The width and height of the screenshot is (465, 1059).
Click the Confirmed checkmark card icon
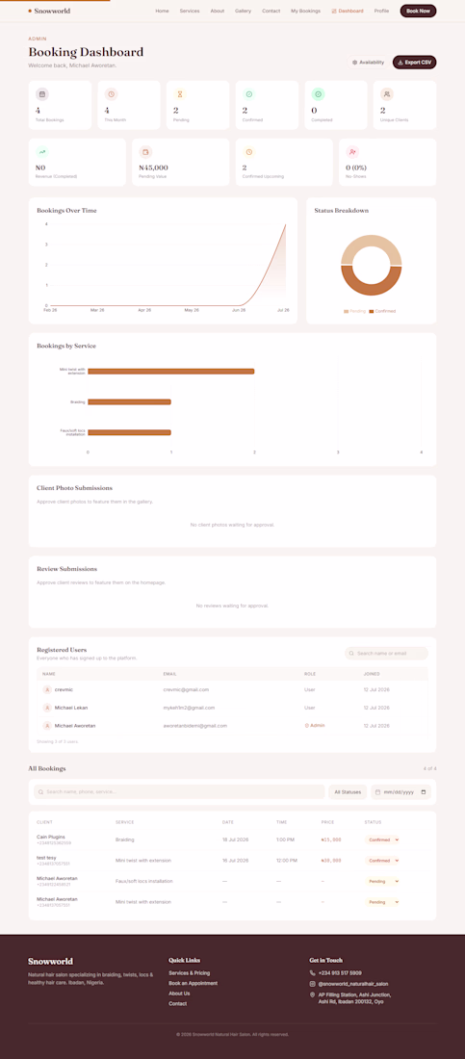click(x=249, y=94)
